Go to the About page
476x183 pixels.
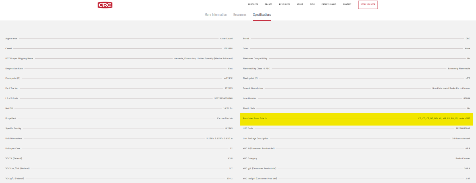click(300, 5)
